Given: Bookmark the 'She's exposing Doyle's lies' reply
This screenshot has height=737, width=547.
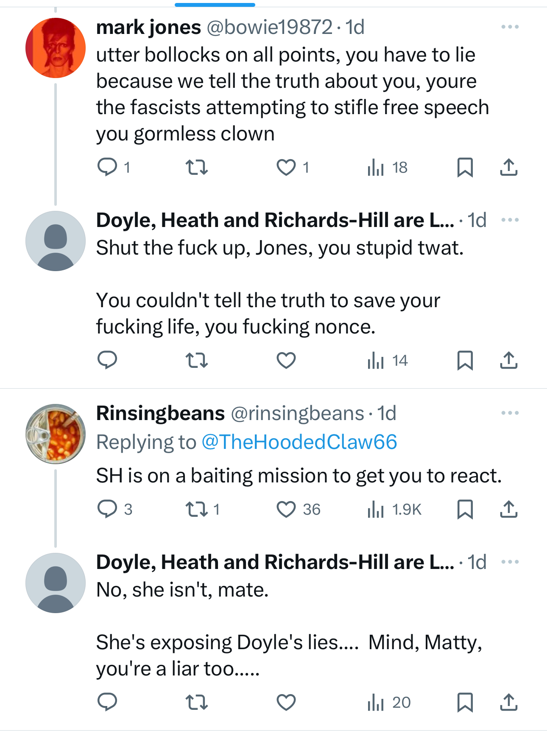Looking at the screenshot, I should tap(465, 702).
